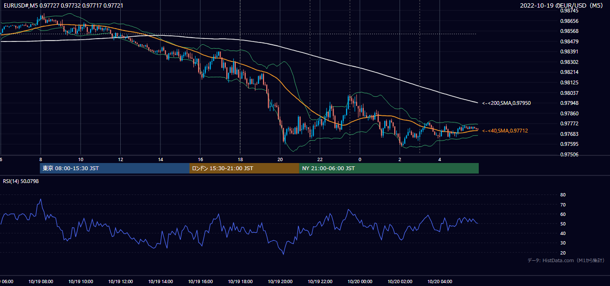
Task: Click price axis value 0.98568
Action: [x=569, y=31]
